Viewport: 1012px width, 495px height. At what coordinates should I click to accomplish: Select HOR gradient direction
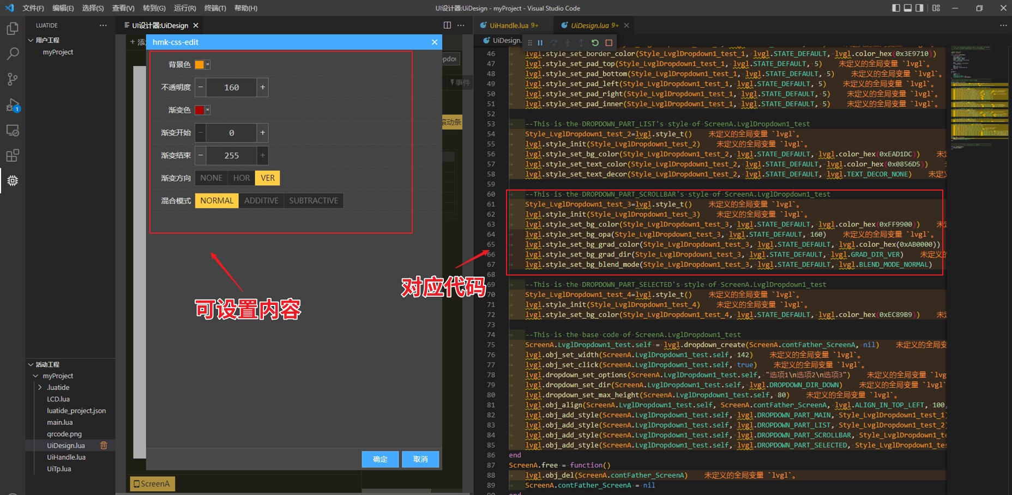coord(241,178)
